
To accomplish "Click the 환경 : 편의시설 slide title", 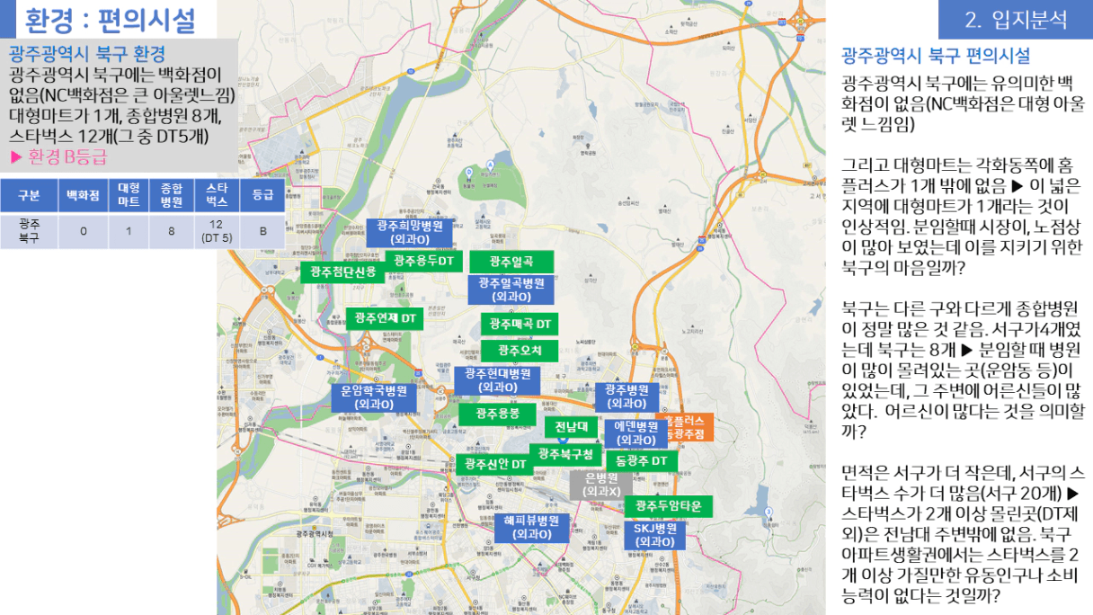I will pyautogui.click(x=108, y=19).
